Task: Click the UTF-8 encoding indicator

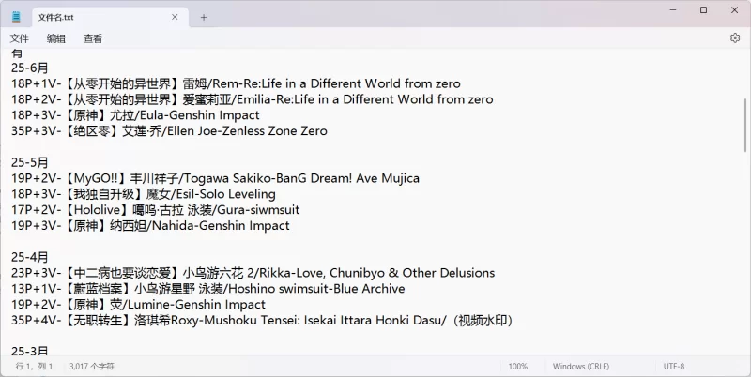Action: [674, 366]
